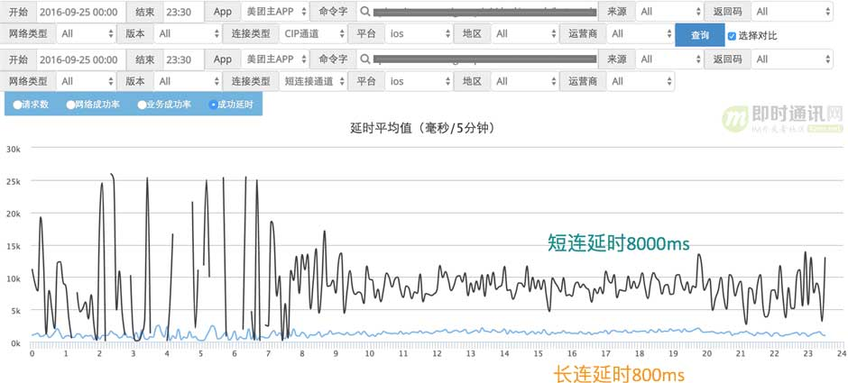Viewport: 848px width, 383px height.
Task: Click the 15k y-axis label
Action: 13,246
